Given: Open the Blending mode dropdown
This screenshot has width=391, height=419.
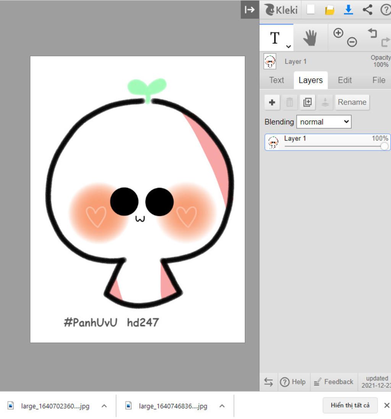Looking at the screenshot, I should click(324, 122).
